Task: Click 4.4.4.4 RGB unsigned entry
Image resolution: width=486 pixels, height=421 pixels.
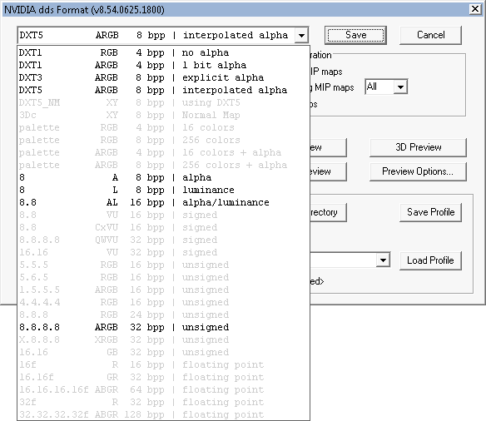Action: [164, 302]
